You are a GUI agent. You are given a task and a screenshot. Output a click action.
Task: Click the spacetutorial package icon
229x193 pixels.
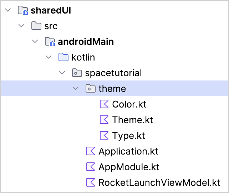(77, 73)
